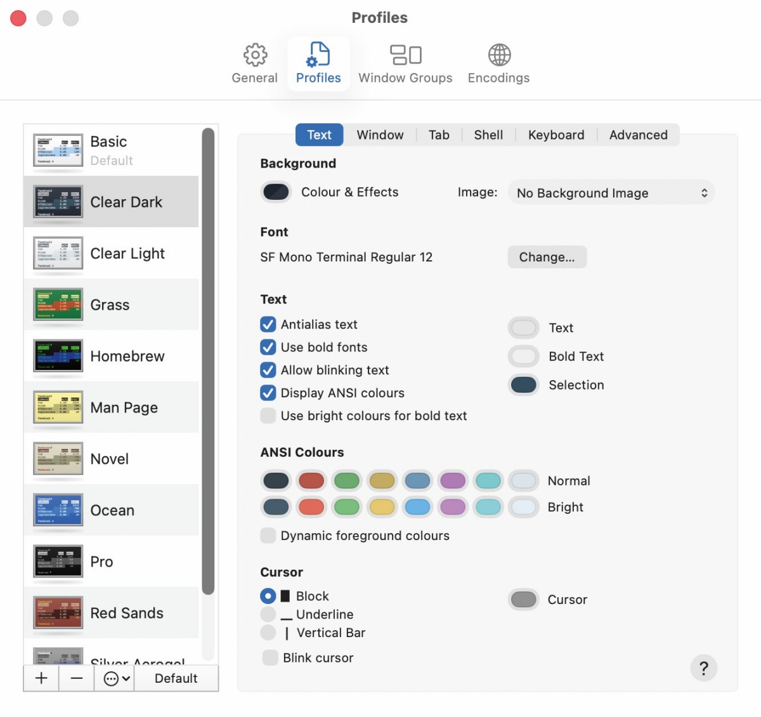This screenshot has width=761, height=717.
Task: Enable Blink cursor checkbox
Action: click(x=270, y=657)
